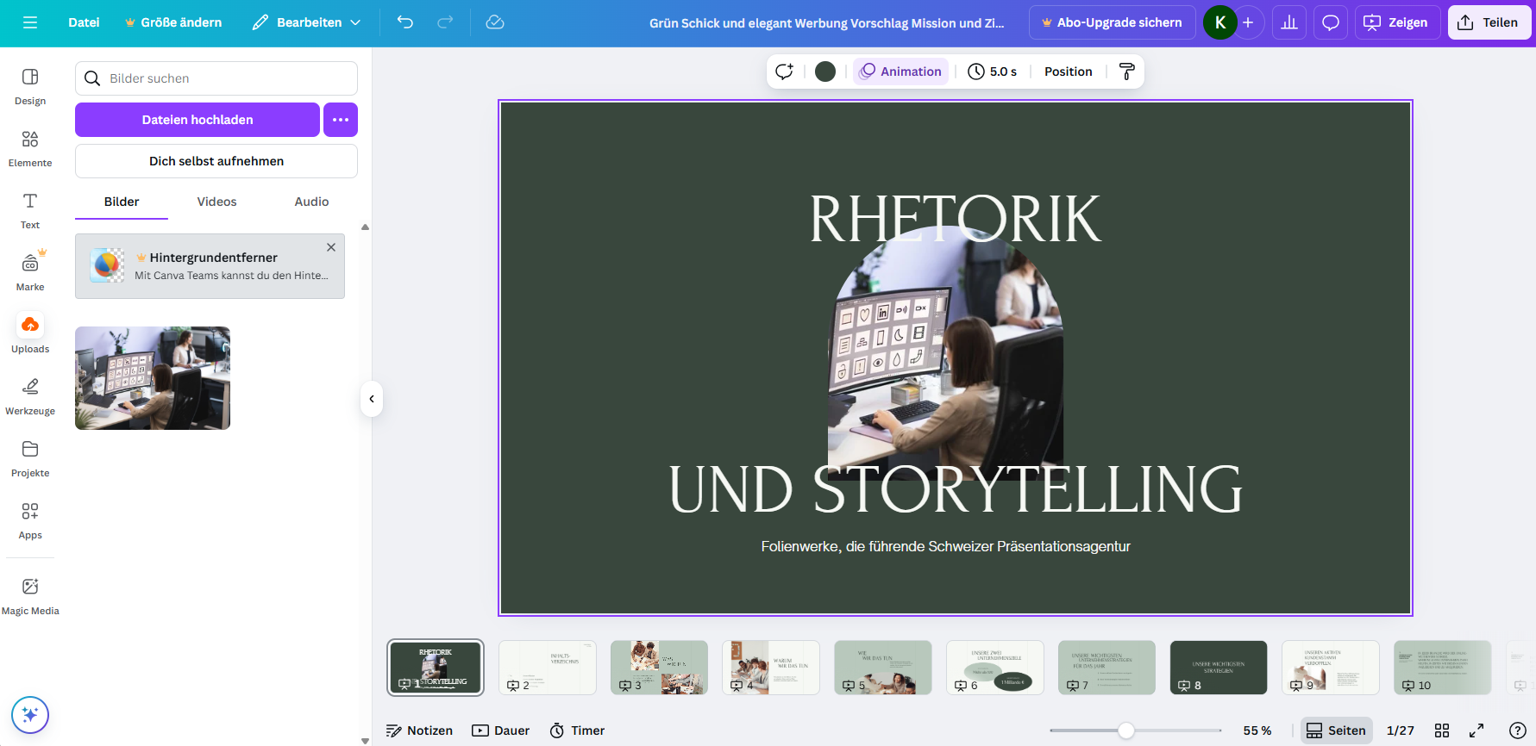Select the Text tool in sidebar
The image size is (1536, 746).
[x=30, y=212]
